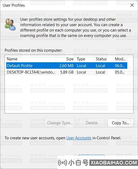Viewport: 138px width, 169px height.
Task: Click the 2,60 MB size cell
Action: (66, 66)
